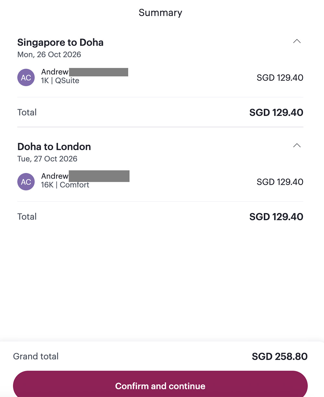The width and height of the screenshot is (324, 397).
Task: Select the Singapore to Doha heading
Action: pos(60,42)
